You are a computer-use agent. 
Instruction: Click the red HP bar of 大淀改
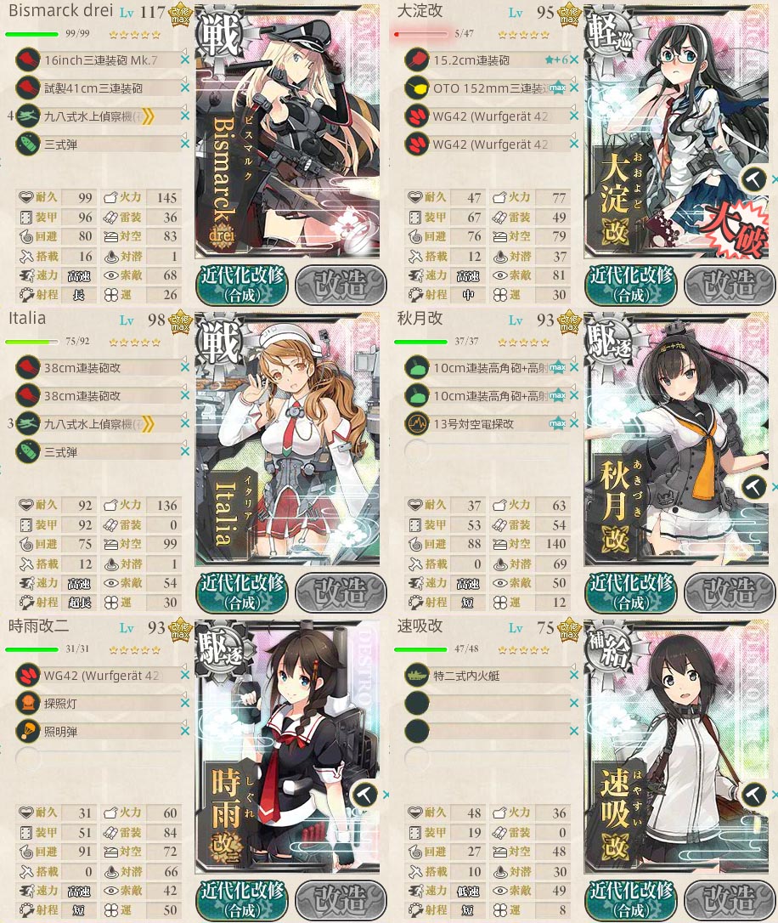pyautogui.click(x=421, y=34)
